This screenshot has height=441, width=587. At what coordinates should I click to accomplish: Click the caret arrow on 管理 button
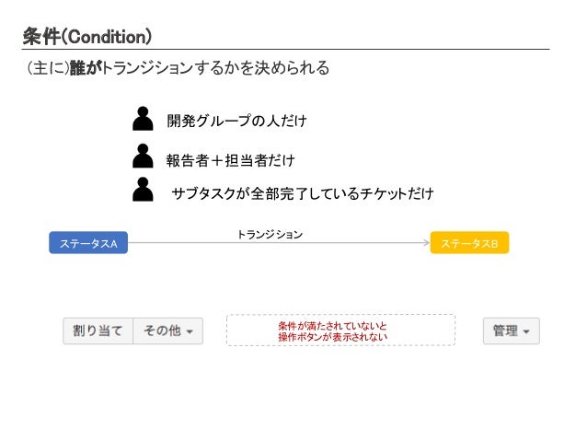point(526,331)
